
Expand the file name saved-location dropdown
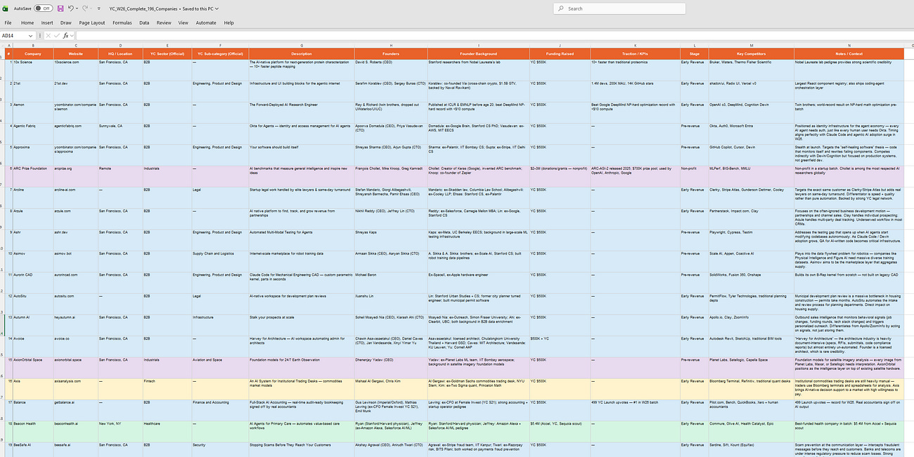pos(217,8)
